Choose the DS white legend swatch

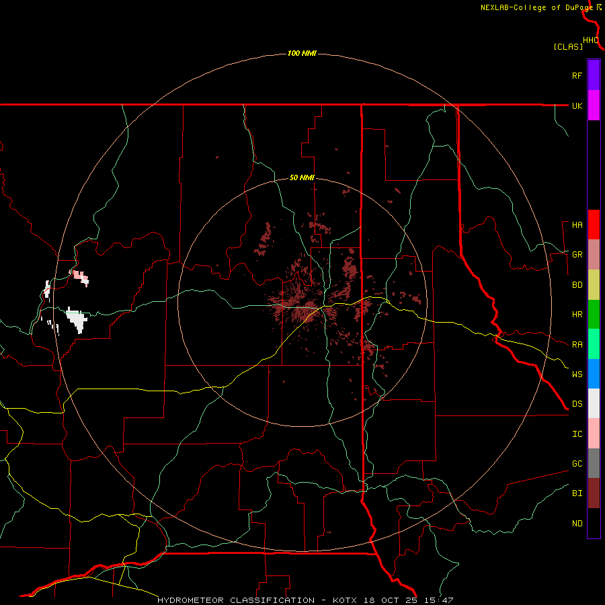point(594,403)
